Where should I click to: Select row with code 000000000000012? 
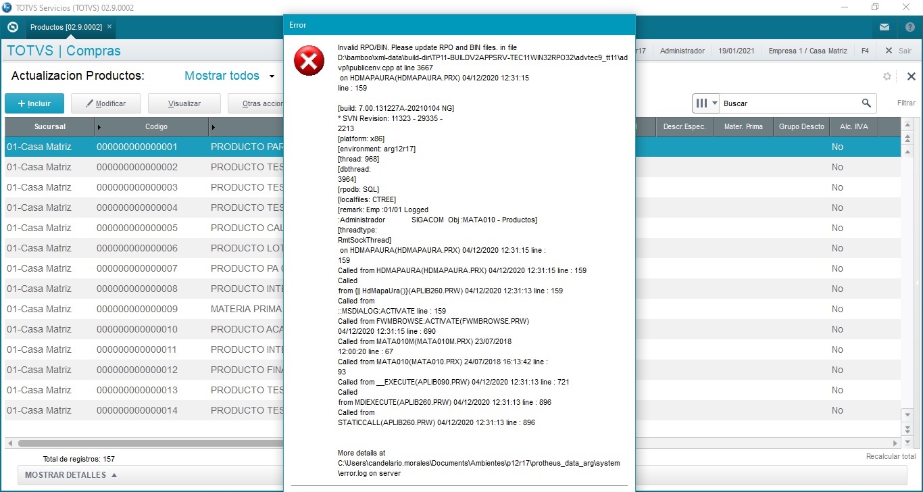(x=453, y=370)
